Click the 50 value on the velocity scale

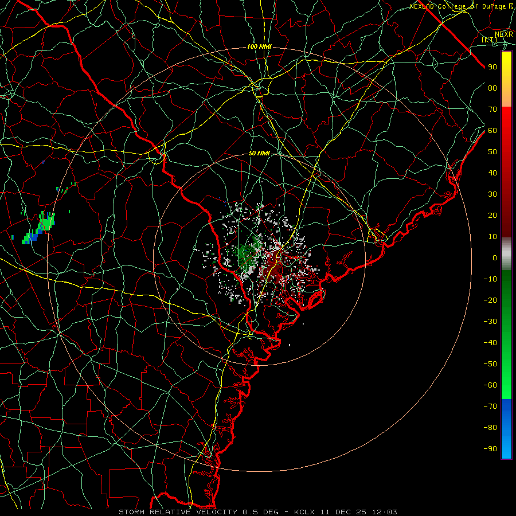click(x=492, y=152)
